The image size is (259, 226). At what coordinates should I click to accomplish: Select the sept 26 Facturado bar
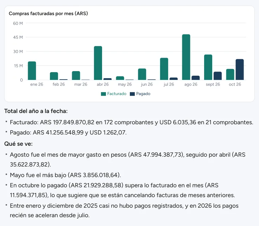point(208,67)
